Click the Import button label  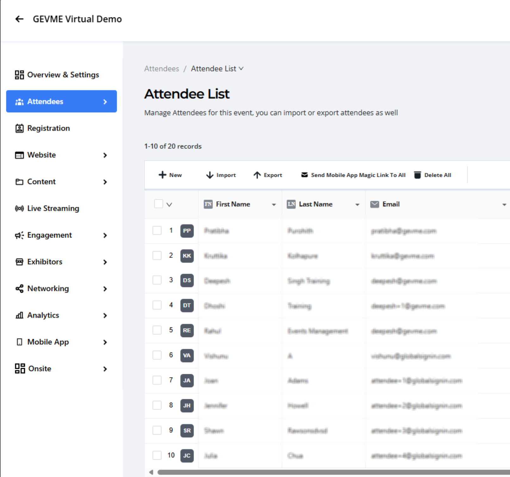(226, 175)
